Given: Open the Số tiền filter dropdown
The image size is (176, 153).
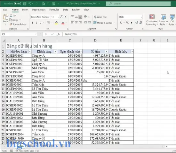Looking at the screenshot, I should 107,52.
